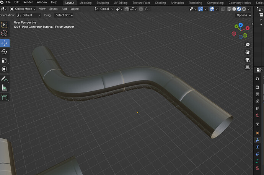Toggle proportional editing button
264x175 pixels.
[x=141, y=9]
